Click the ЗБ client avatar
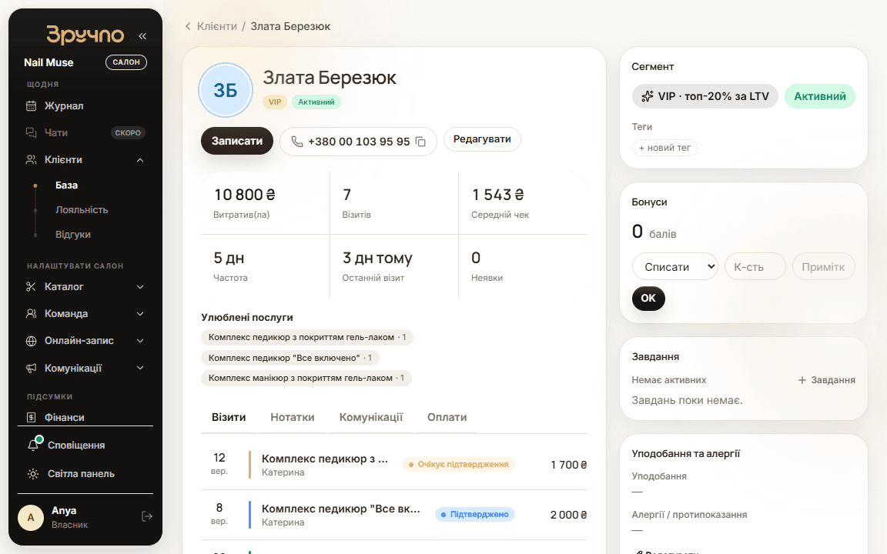 (x=225, y=90)
